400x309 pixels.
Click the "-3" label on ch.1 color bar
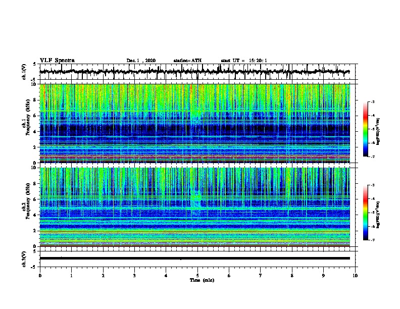[373, 102]
